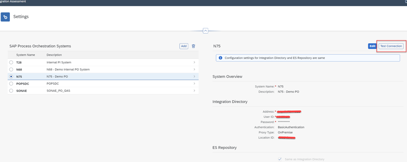
Task: Open details chevron for POPSDC row
Action: [194, 84]
